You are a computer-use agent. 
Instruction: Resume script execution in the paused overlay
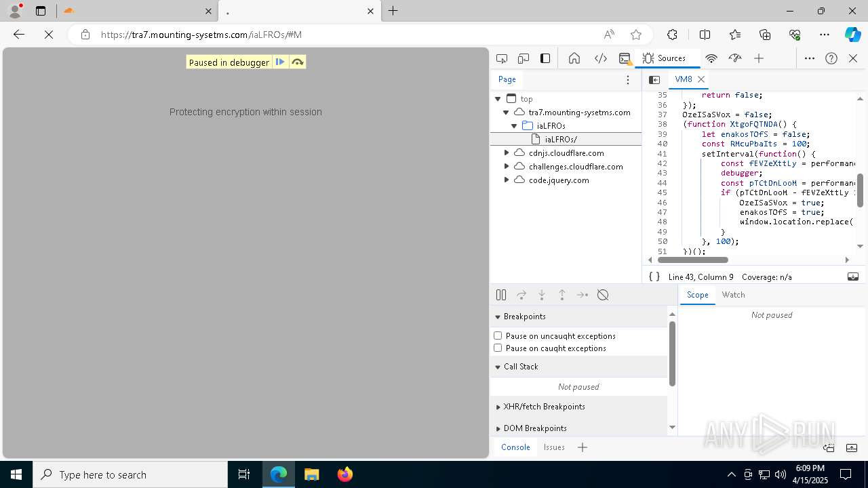pos(280,62)
